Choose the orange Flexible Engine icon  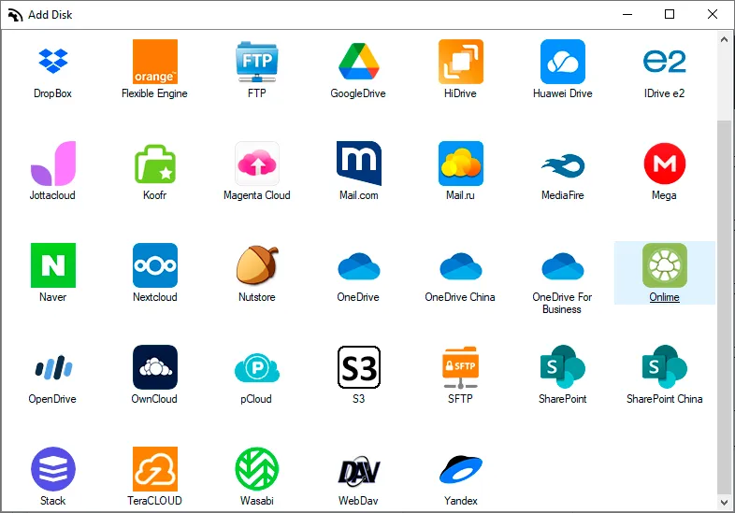155,62
